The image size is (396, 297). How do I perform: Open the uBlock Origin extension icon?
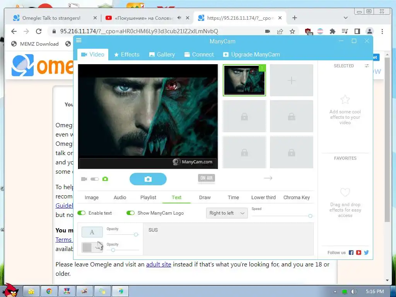309,32
